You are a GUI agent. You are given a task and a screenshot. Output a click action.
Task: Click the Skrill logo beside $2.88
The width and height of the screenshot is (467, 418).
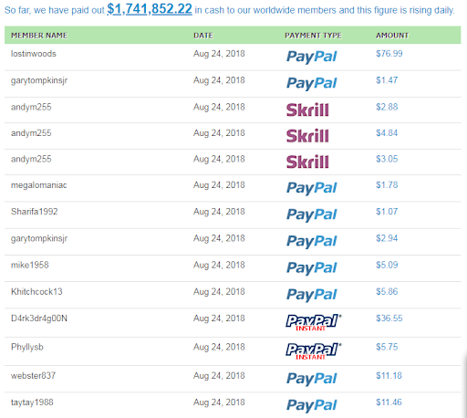pyautogui.click(x=307, y=110)
